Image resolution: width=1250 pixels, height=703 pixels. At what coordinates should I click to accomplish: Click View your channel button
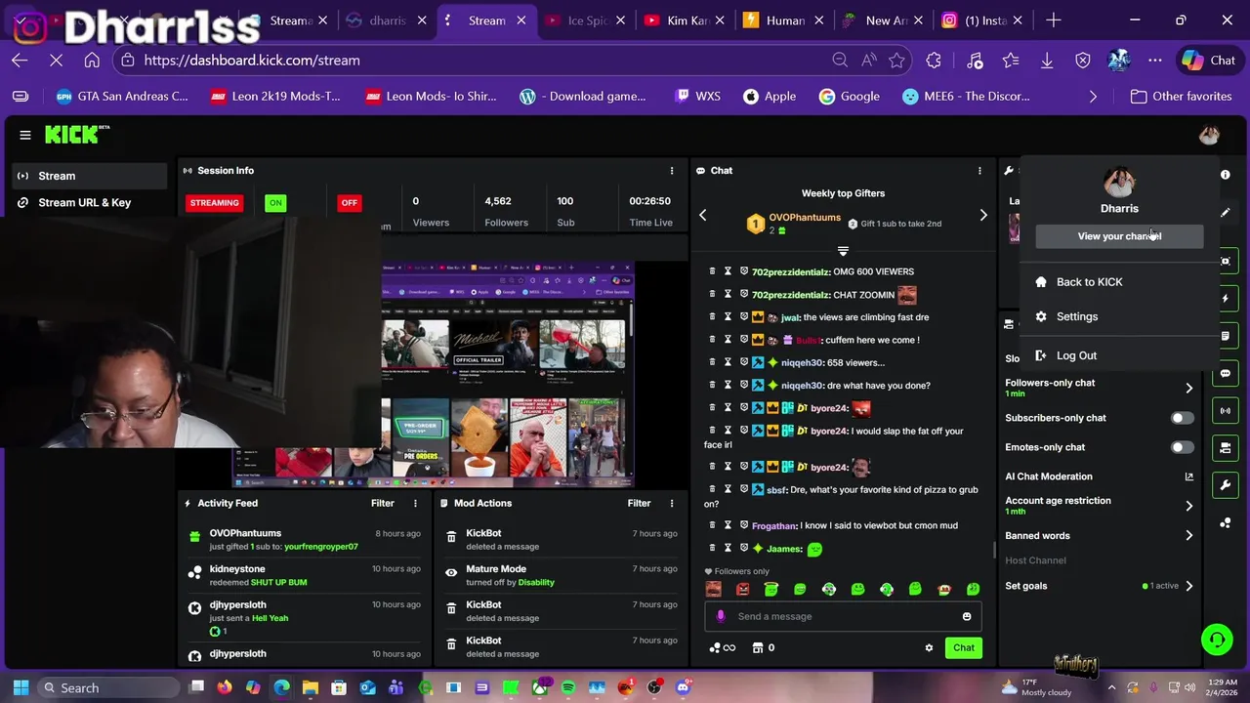(1119, 236)
